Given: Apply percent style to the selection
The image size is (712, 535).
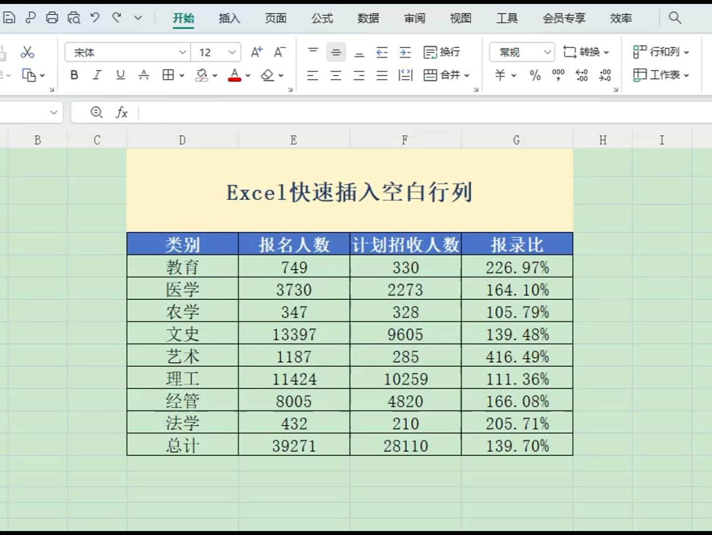Looking at the screenshot, I should pyautogui.click(x=534, y=75).
